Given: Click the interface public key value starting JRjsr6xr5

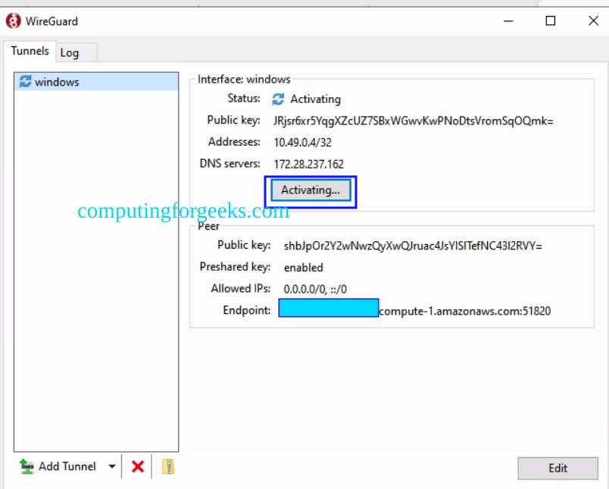Looking at the screenshot, I should pyautogui.click(x=413, y=121).
